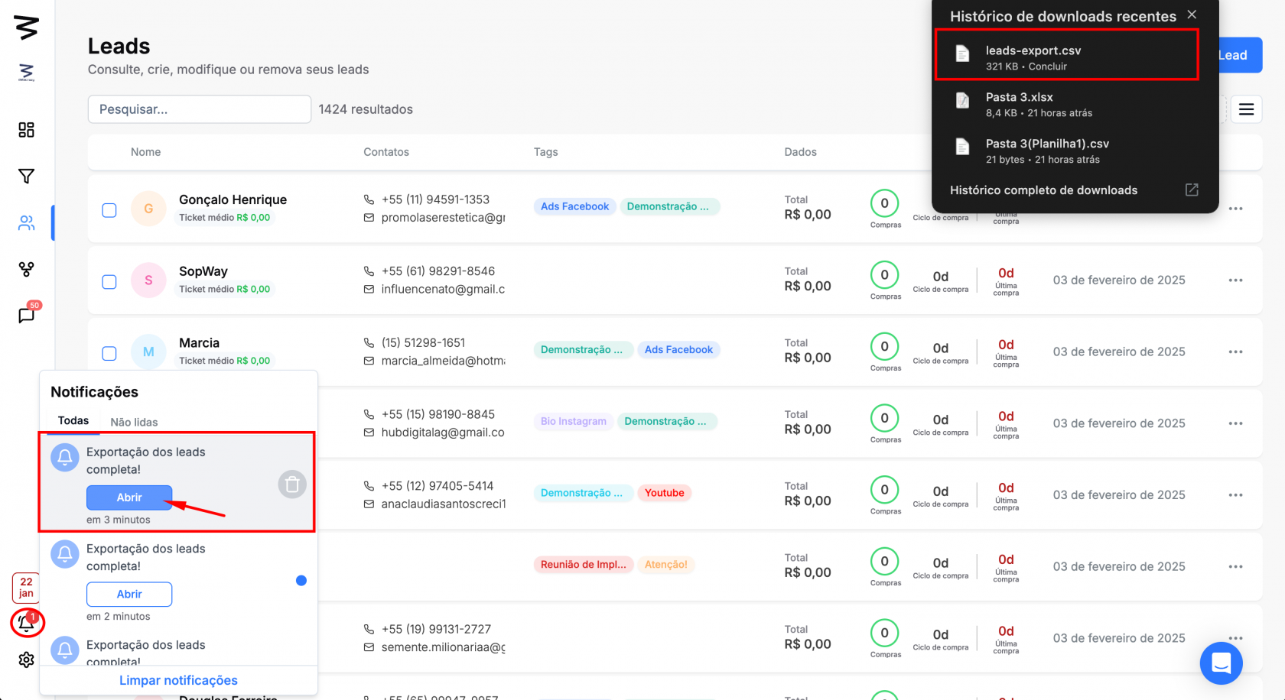Open options menu for Marcia row
This screenshot has width=1285, height=700.
pyautogui.click(x=1235, y=352)
